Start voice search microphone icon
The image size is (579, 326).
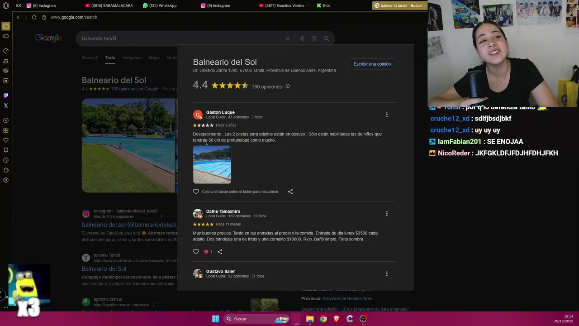click(x=302, y=38)
